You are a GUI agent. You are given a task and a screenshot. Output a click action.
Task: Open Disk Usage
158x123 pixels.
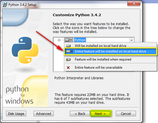(x=16, y=114)
